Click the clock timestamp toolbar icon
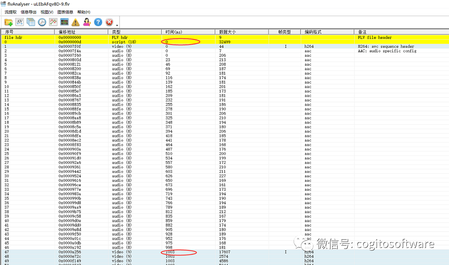The width and height of the screenshot is (449, 265). click(x=42, y=22)
